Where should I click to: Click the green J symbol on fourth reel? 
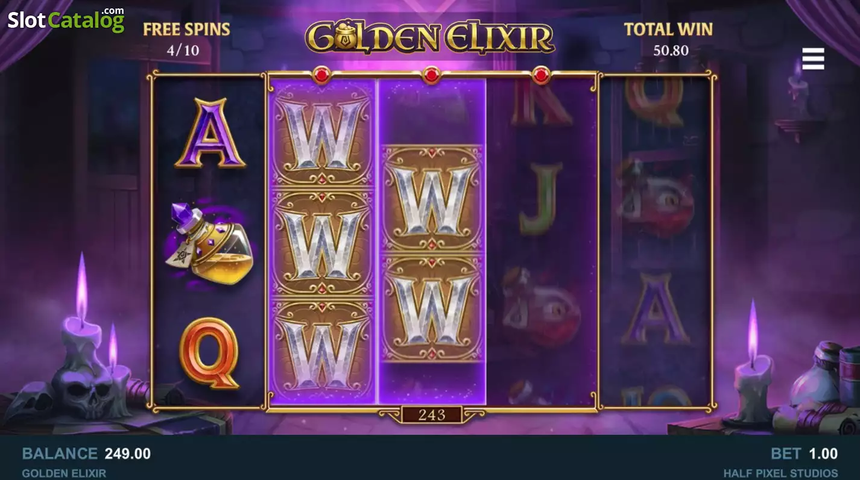pyautogui.click(x=537, y=199)
